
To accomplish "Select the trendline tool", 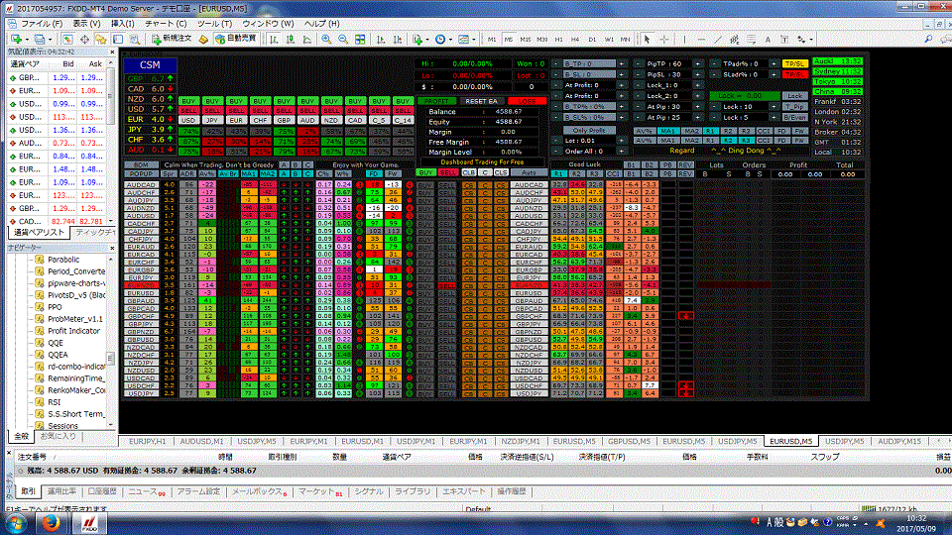I will pos(718,40).
